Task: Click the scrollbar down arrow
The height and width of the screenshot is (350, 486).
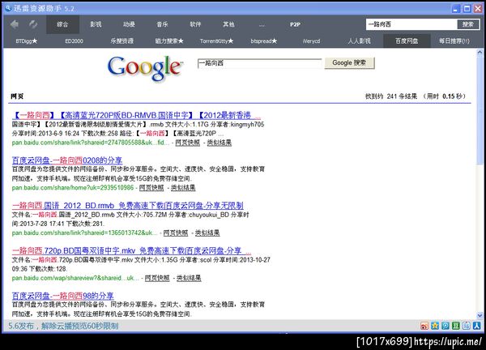Action: (480, 316)
